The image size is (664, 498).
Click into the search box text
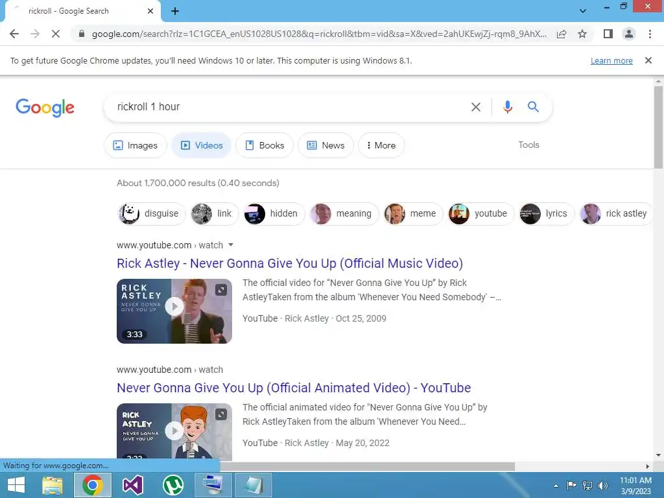pyautogui.click(x=148, y=107)
